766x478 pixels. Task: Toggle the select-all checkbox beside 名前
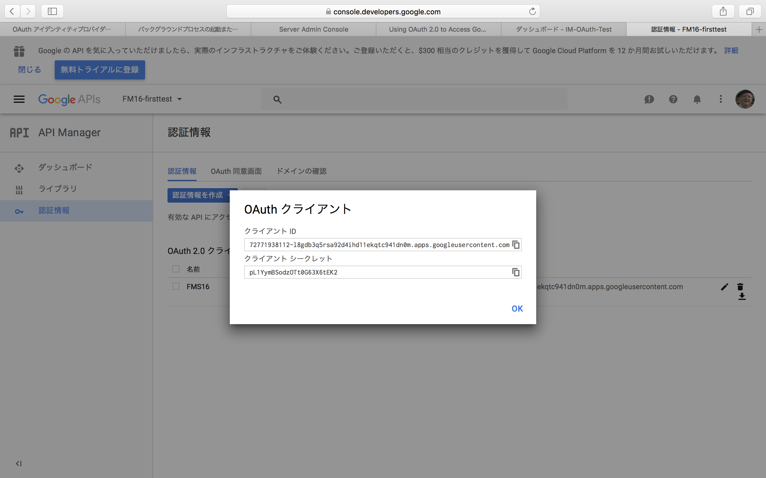click(x=176, y=269)
